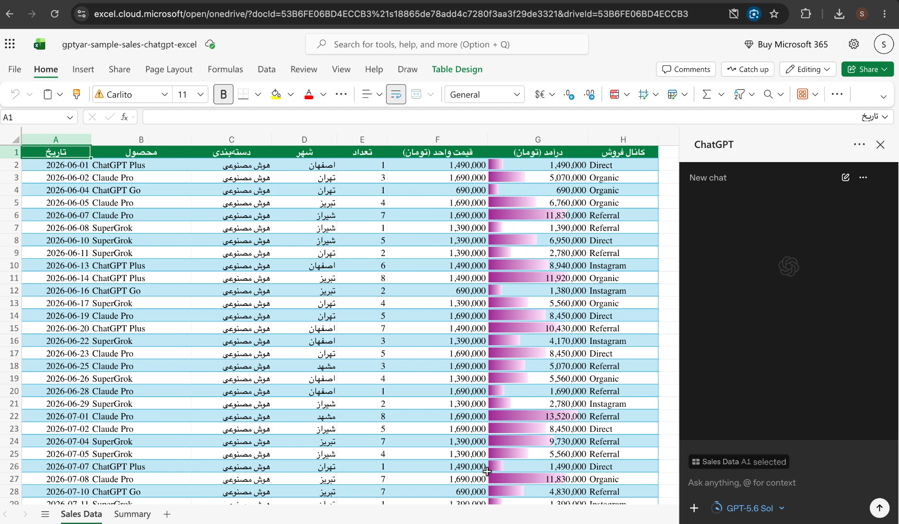Click the increase decimal icon
The image size is (899, 524).
tap(589, 94)
